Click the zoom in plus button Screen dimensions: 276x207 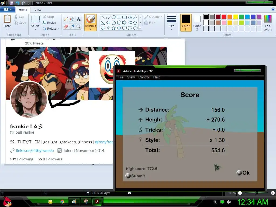(x=273, y=193)
